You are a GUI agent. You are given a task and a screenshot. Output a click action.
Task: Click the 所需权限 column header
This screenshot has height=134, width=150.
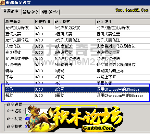[x=44, y=22]
